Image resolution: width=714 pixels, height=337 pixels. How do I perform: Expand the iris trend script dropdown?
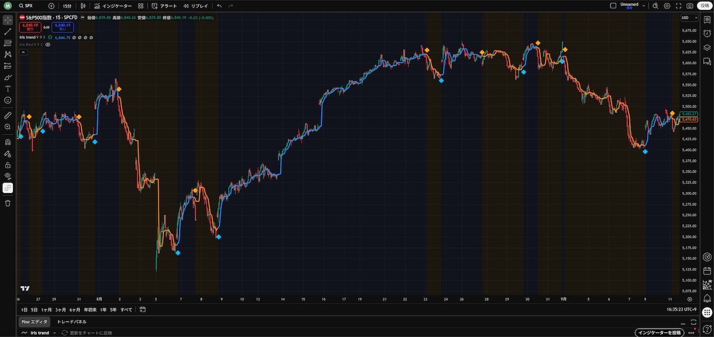(54, 333)
